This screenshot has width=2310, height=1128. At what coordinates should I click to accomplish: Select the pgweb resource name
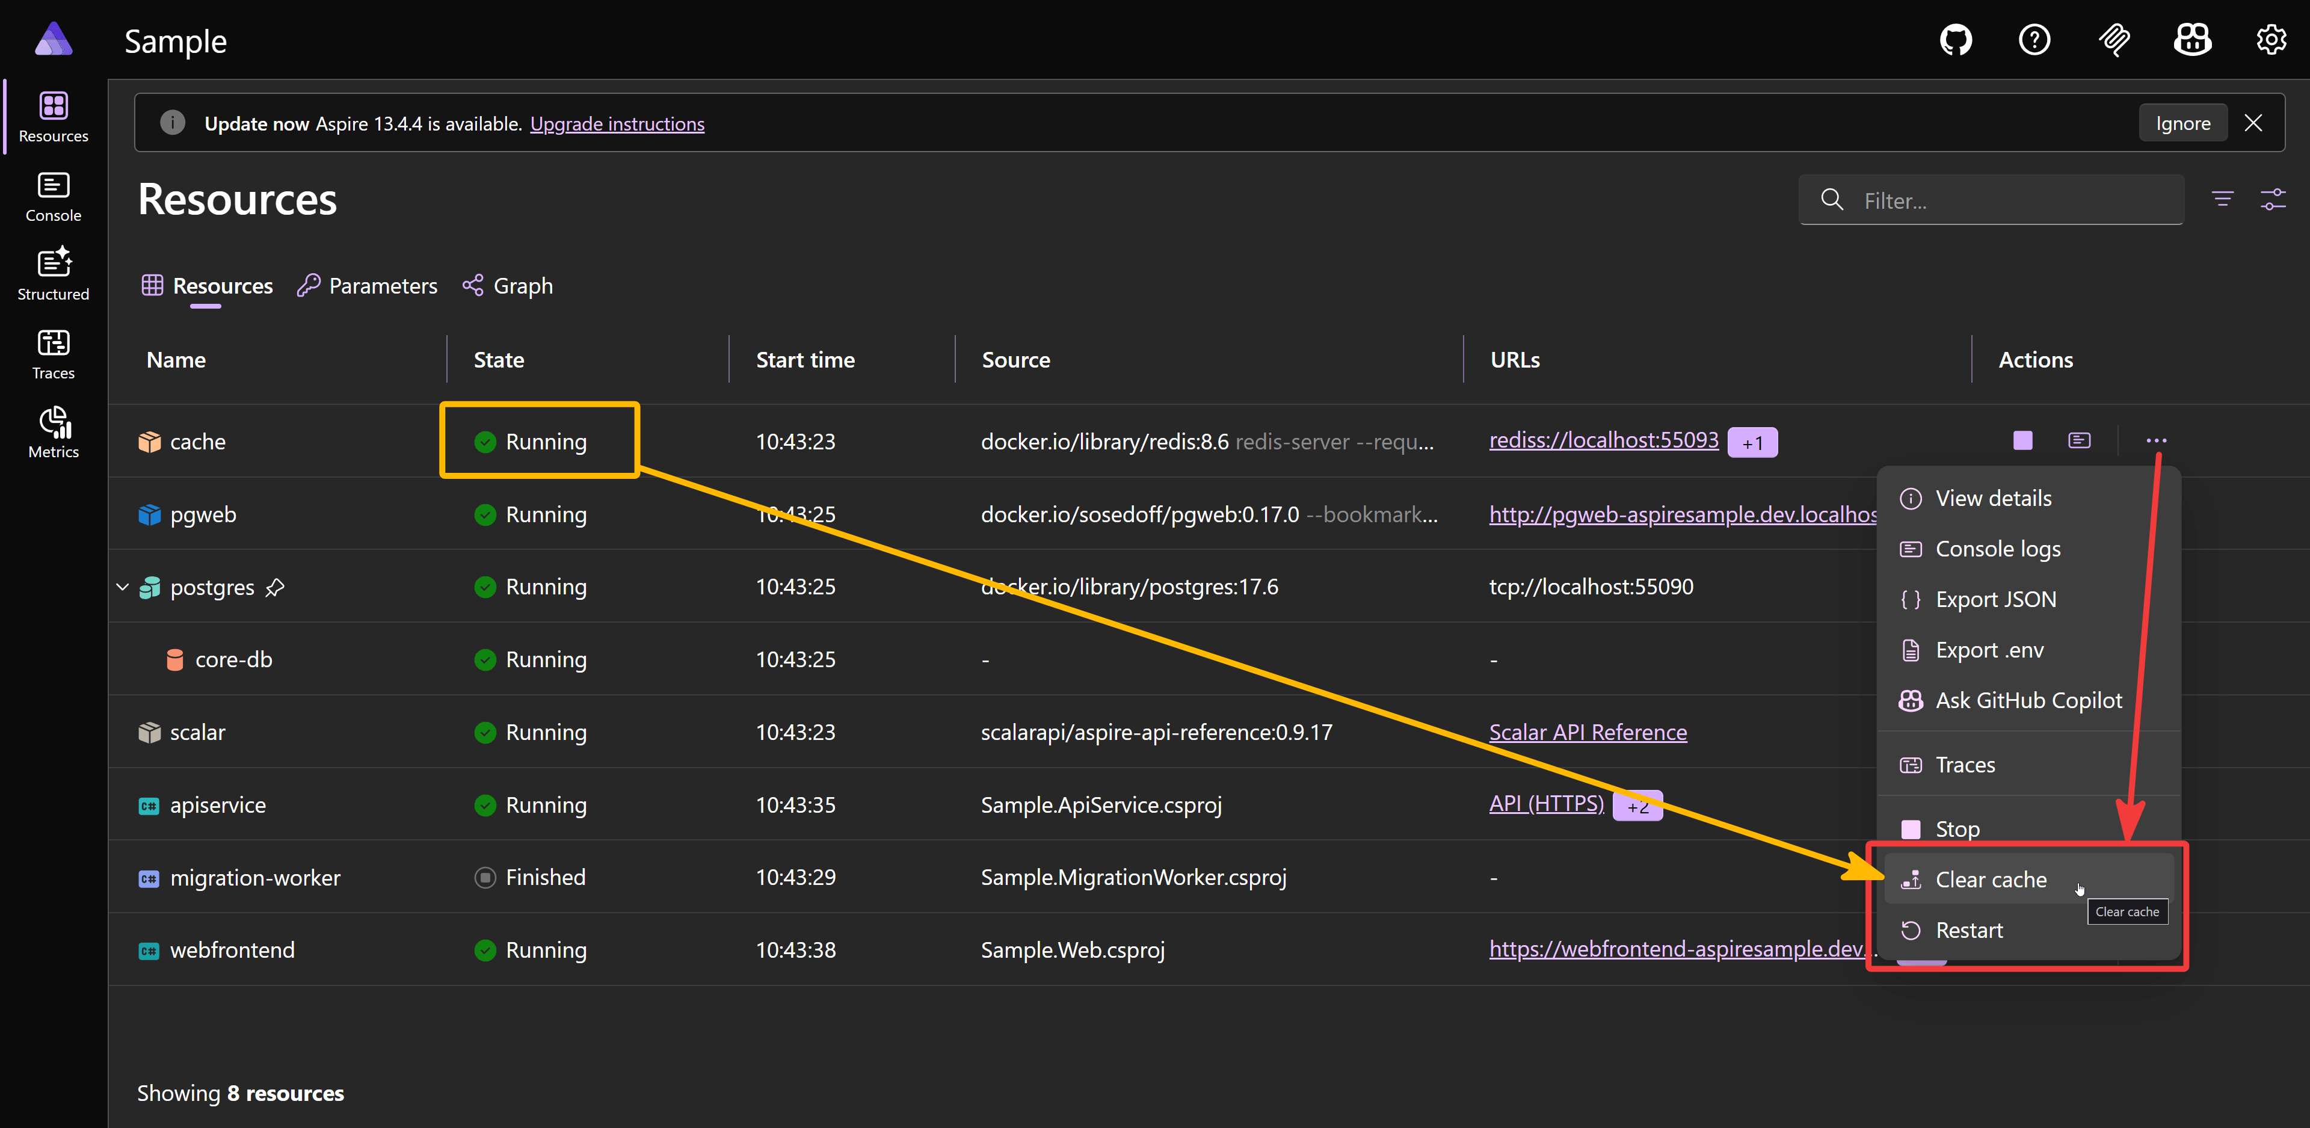(x=203, y=515)
